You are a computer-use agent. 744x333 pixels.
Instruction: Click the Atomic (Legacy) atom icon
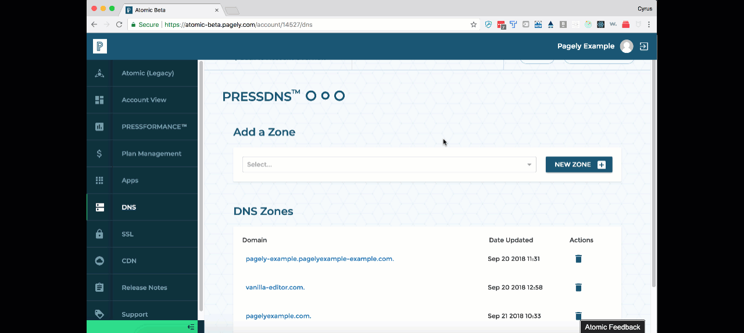click(x=99, y=73)
